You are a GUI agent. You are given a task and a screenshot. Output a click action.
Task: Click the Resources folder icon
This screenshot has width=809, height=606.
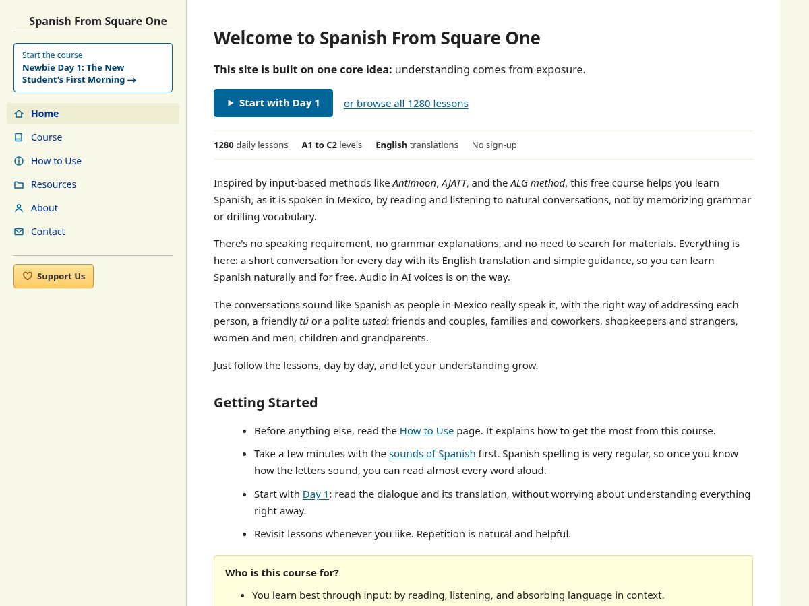pos(19,184)
